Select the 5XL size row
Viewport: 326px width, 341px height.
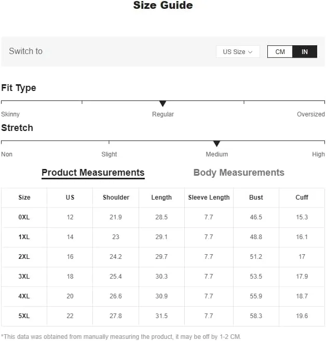[x=163, y=316]
